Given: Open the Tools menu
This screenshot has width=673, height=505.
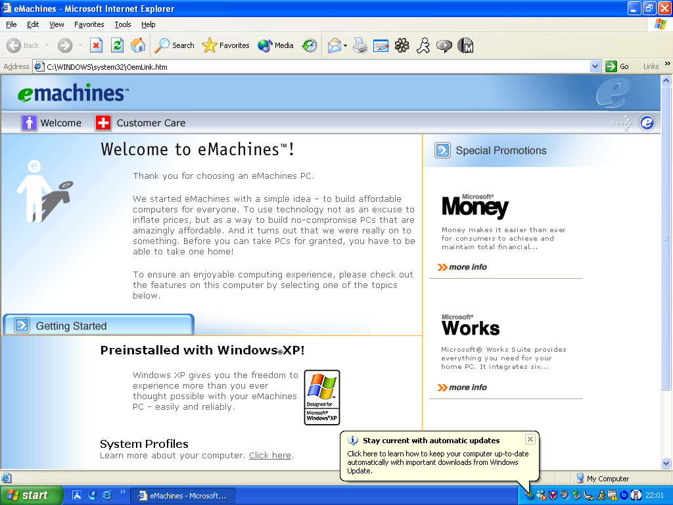Looking at the screenshot, I should (x=123, y=24).
